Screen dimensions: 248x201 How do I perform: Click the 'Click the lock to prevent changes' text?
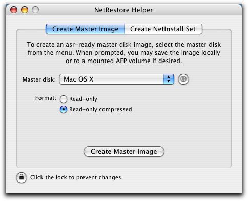tap(76, 177)
